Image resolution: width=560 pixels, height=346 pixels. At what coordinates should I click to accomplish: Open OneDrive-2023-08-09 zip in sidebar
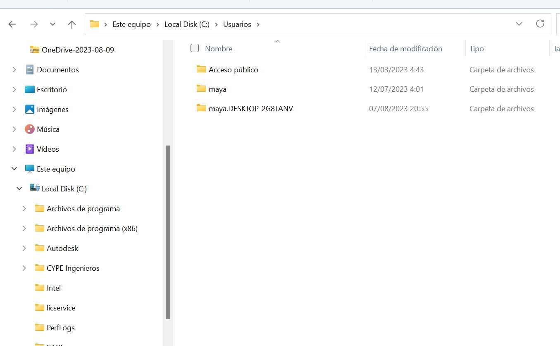tap(78, 50)
